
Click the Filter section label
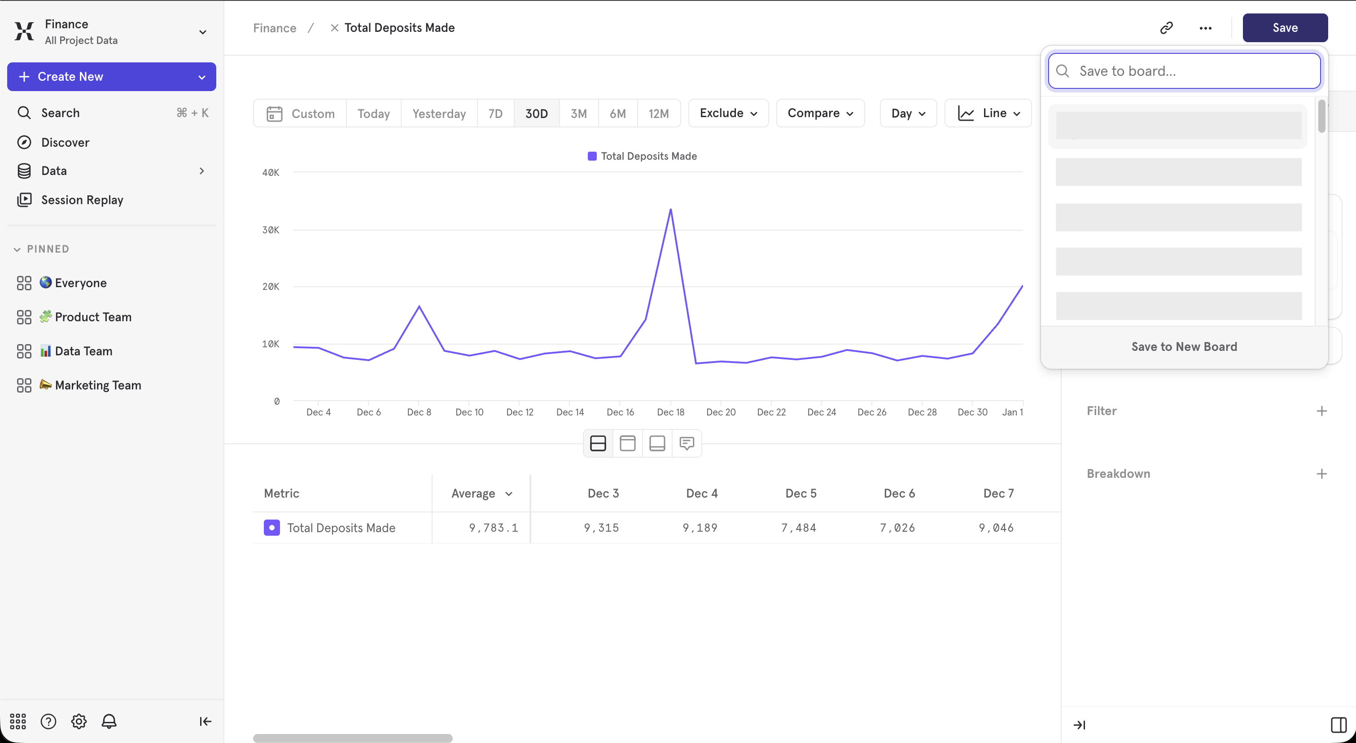tap(1101, 411)
